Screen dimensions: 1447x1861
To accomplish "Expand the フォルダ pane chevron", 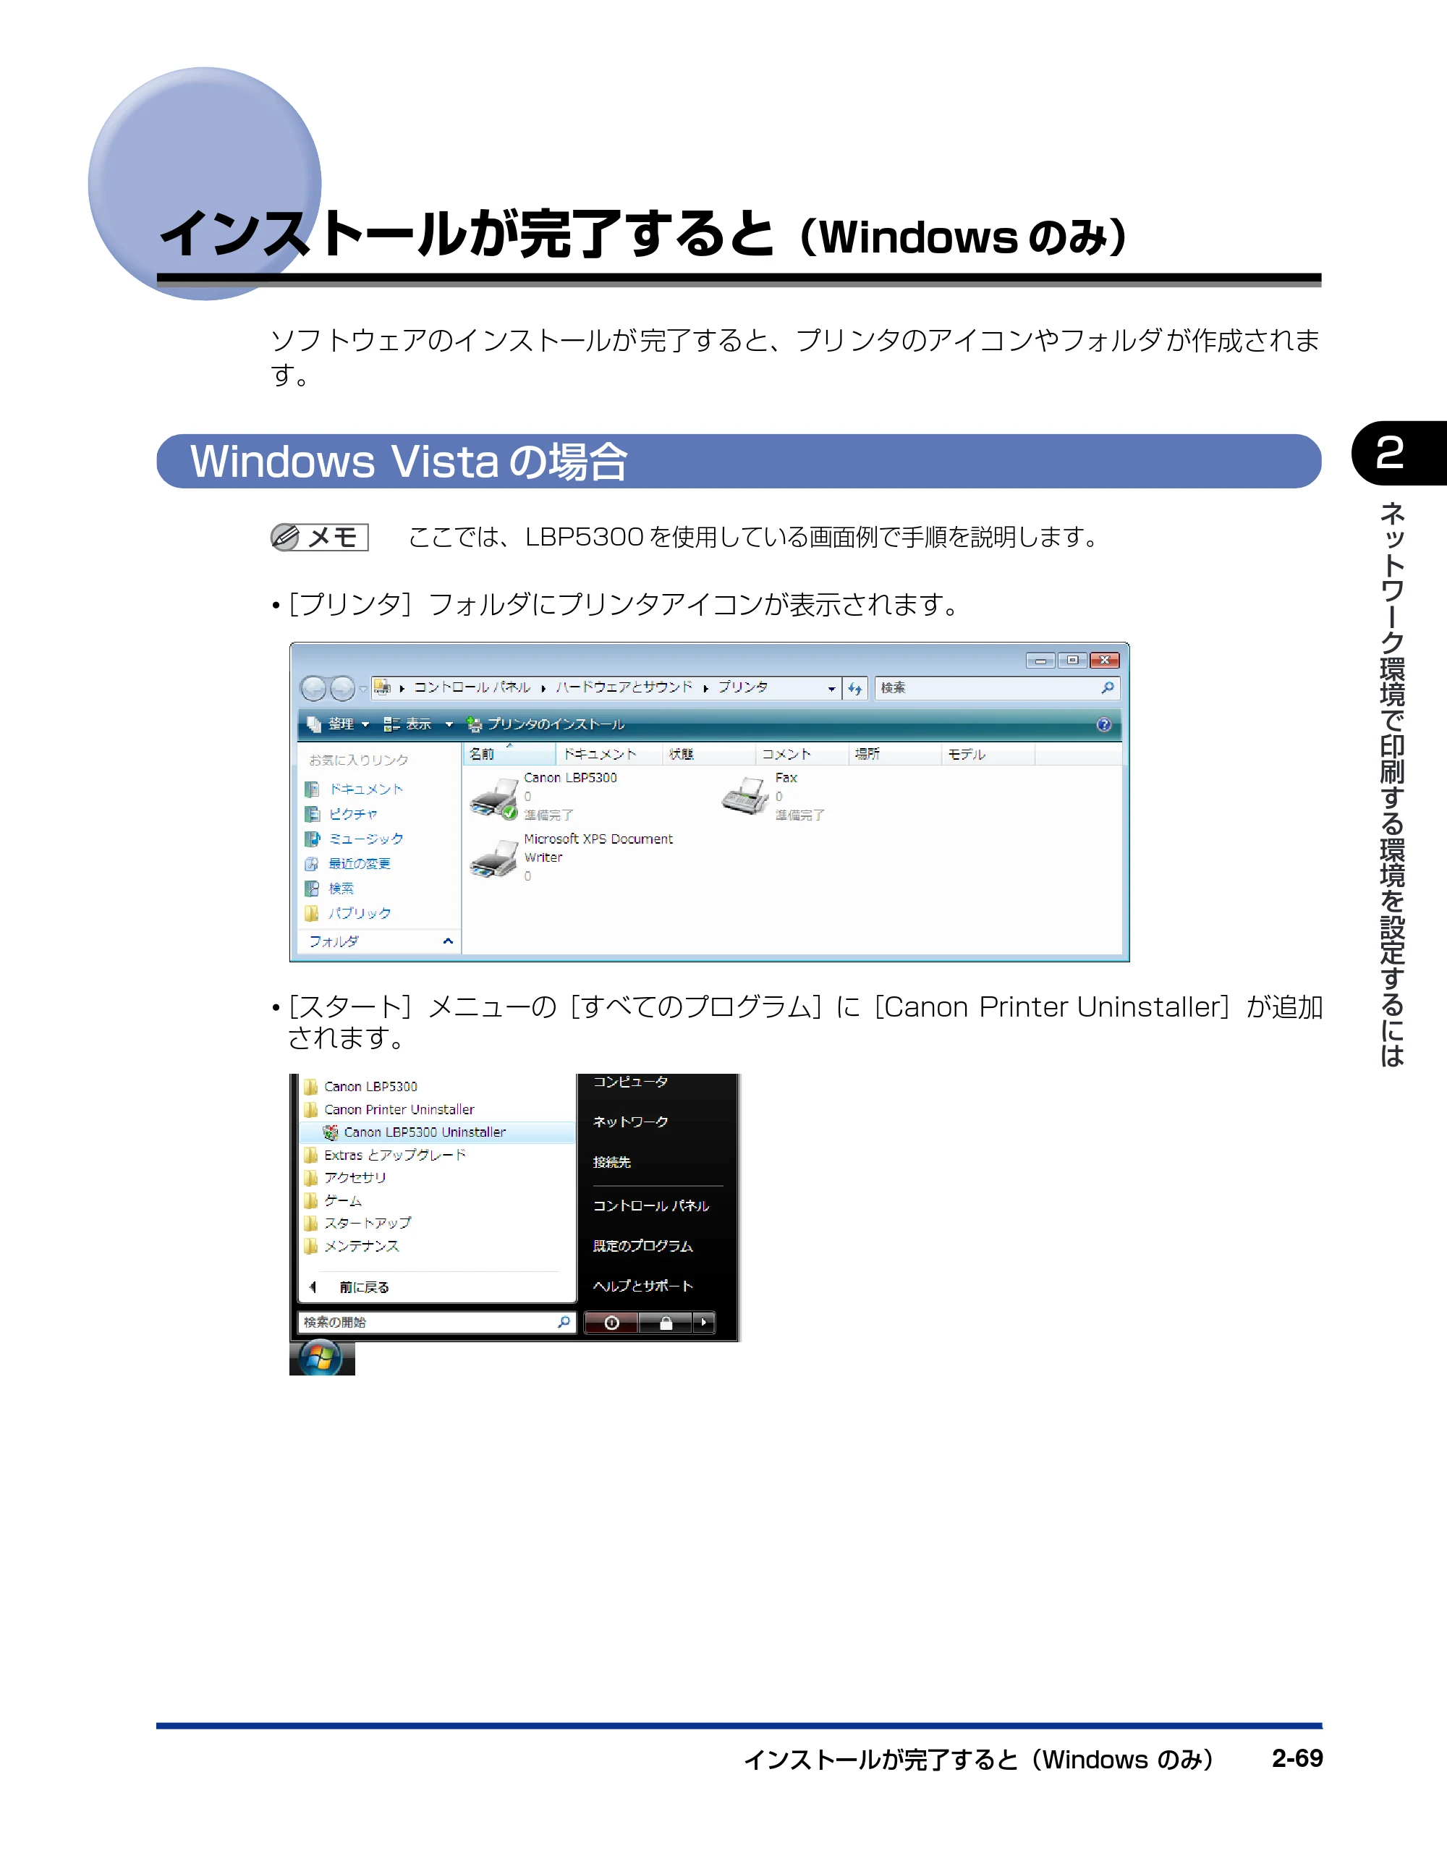I will (447, 941).
